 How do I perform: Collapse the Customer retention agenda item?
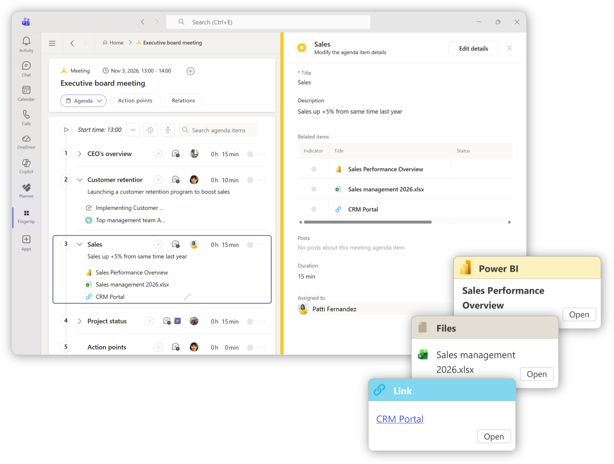(80, 180)
